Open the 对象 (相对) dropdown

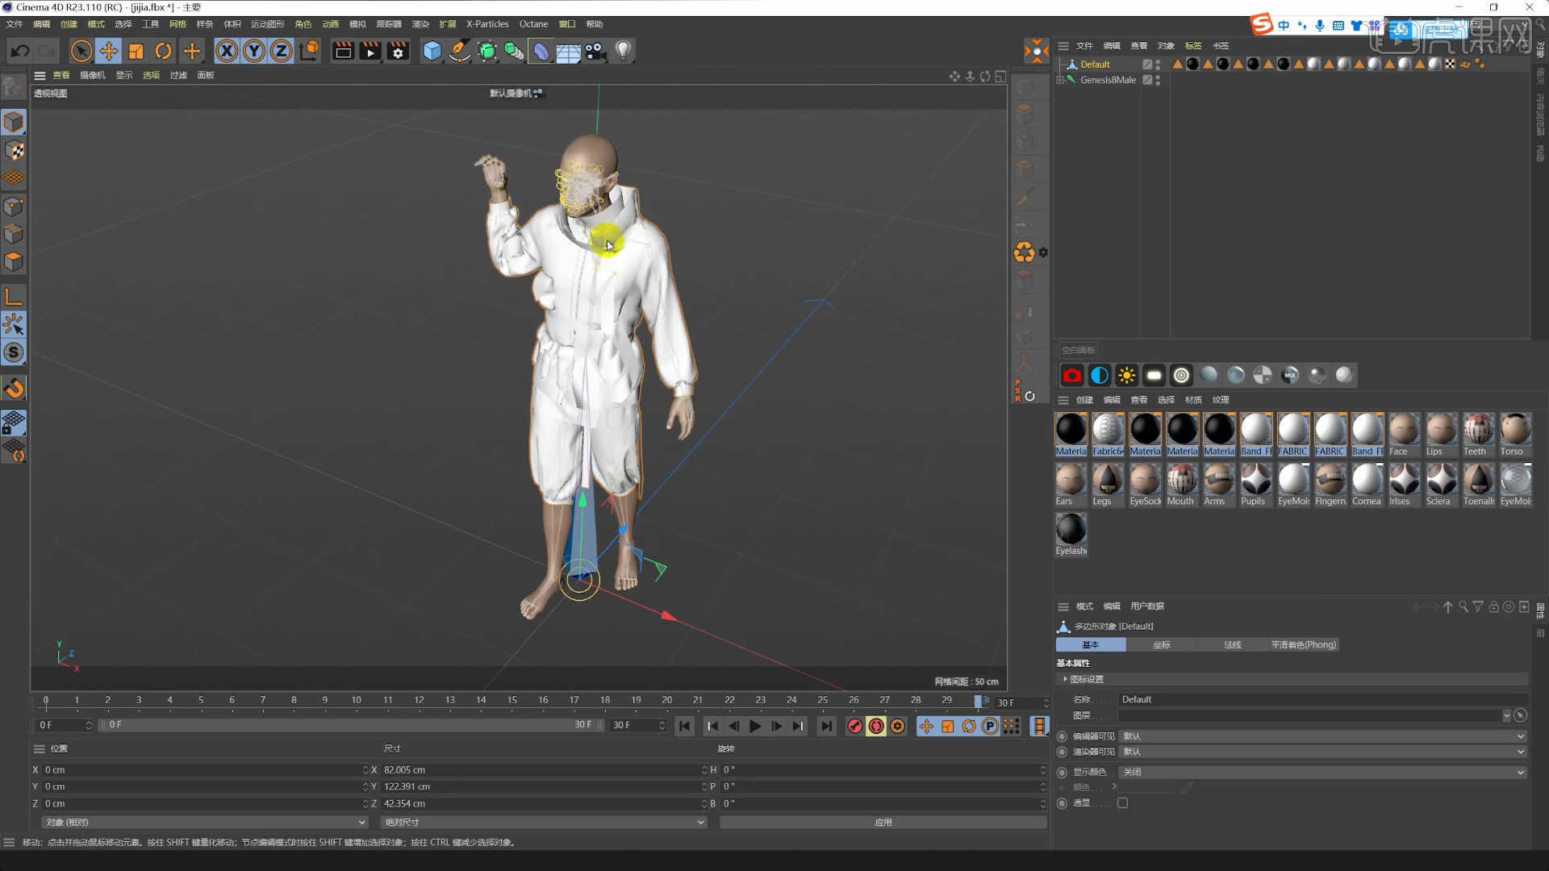203,822
